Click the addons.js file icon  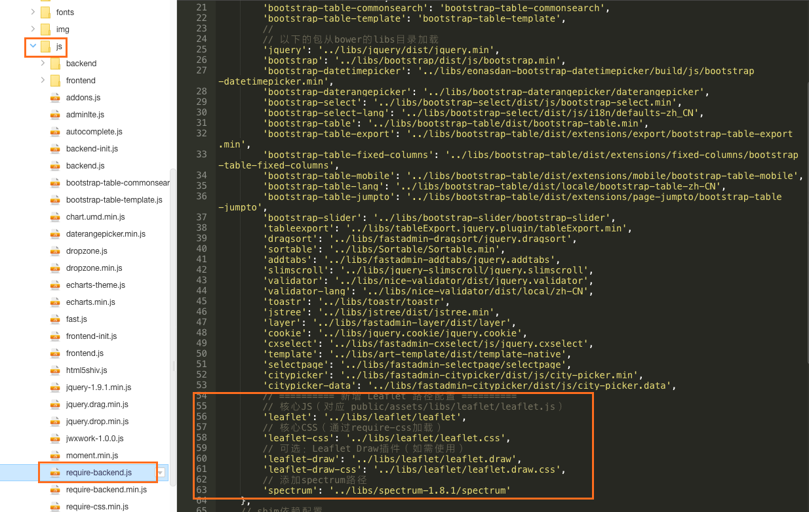coord(55,97)
